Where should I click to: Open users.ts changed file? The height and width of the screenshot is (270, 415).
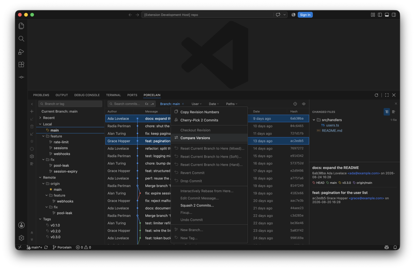tap(333, 125)
